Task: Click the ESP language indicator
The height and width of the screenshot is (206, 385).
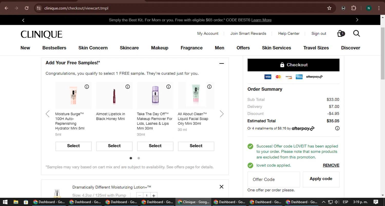Action: (x=345, y=202)
